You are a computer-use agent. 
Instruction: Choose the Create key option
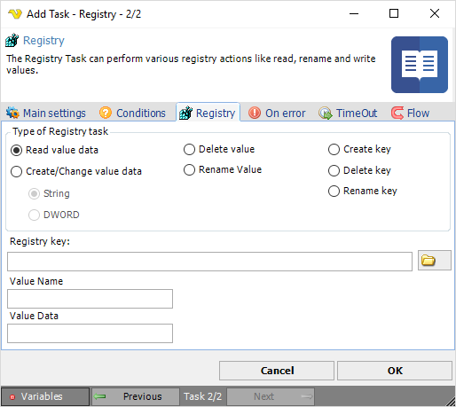[359, 149]
